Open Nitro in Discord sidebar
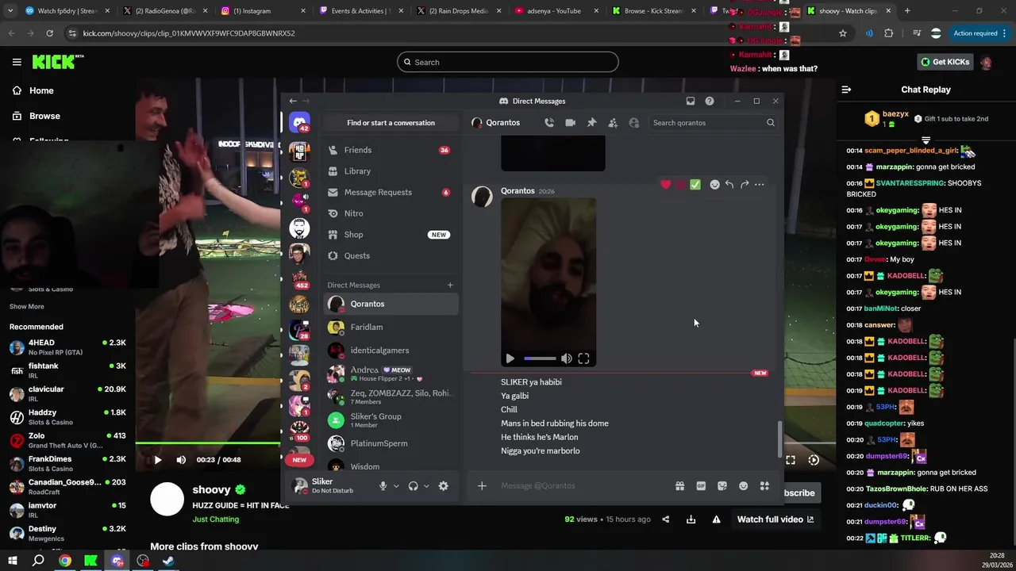This screenshot has height=571, width=1016. (x=391, y=213)
